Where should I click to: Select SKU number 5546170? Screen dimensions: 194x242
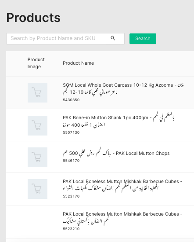[x=71, y=161]
